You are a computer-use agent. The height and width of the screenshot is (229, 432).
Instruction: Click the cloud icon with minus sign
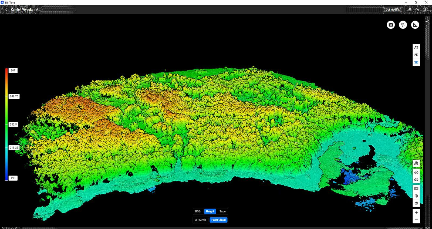416,179
